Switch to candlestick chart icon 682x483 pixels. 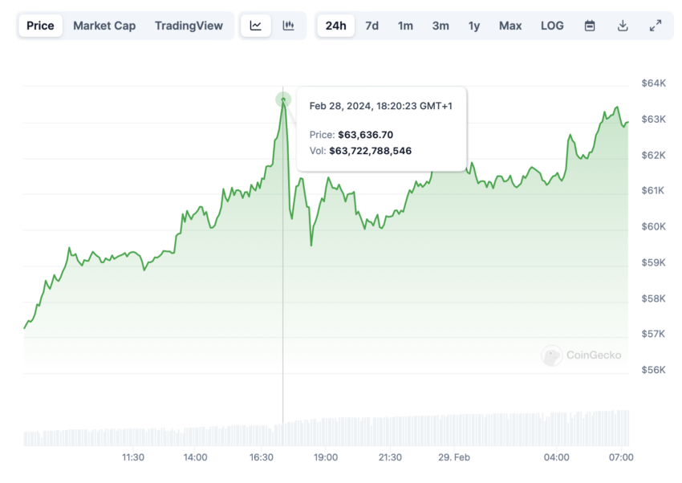288,26
